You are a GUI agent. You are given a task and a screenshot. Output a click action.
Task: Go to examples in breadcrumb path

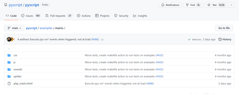(46, 28)
